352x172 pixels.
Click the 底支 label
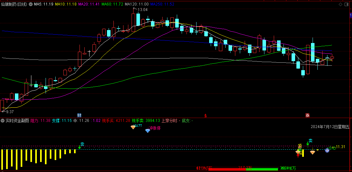click(186, 121)
